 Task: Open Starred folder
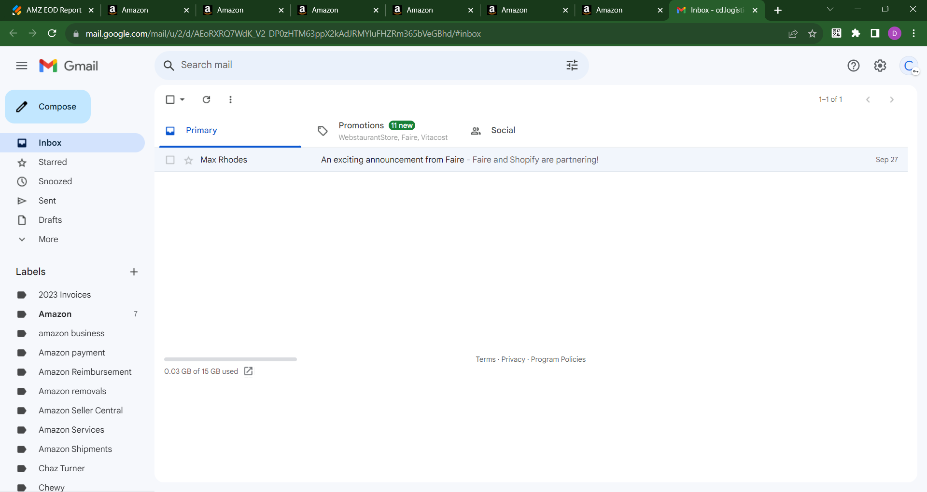[x=72, y=162]
